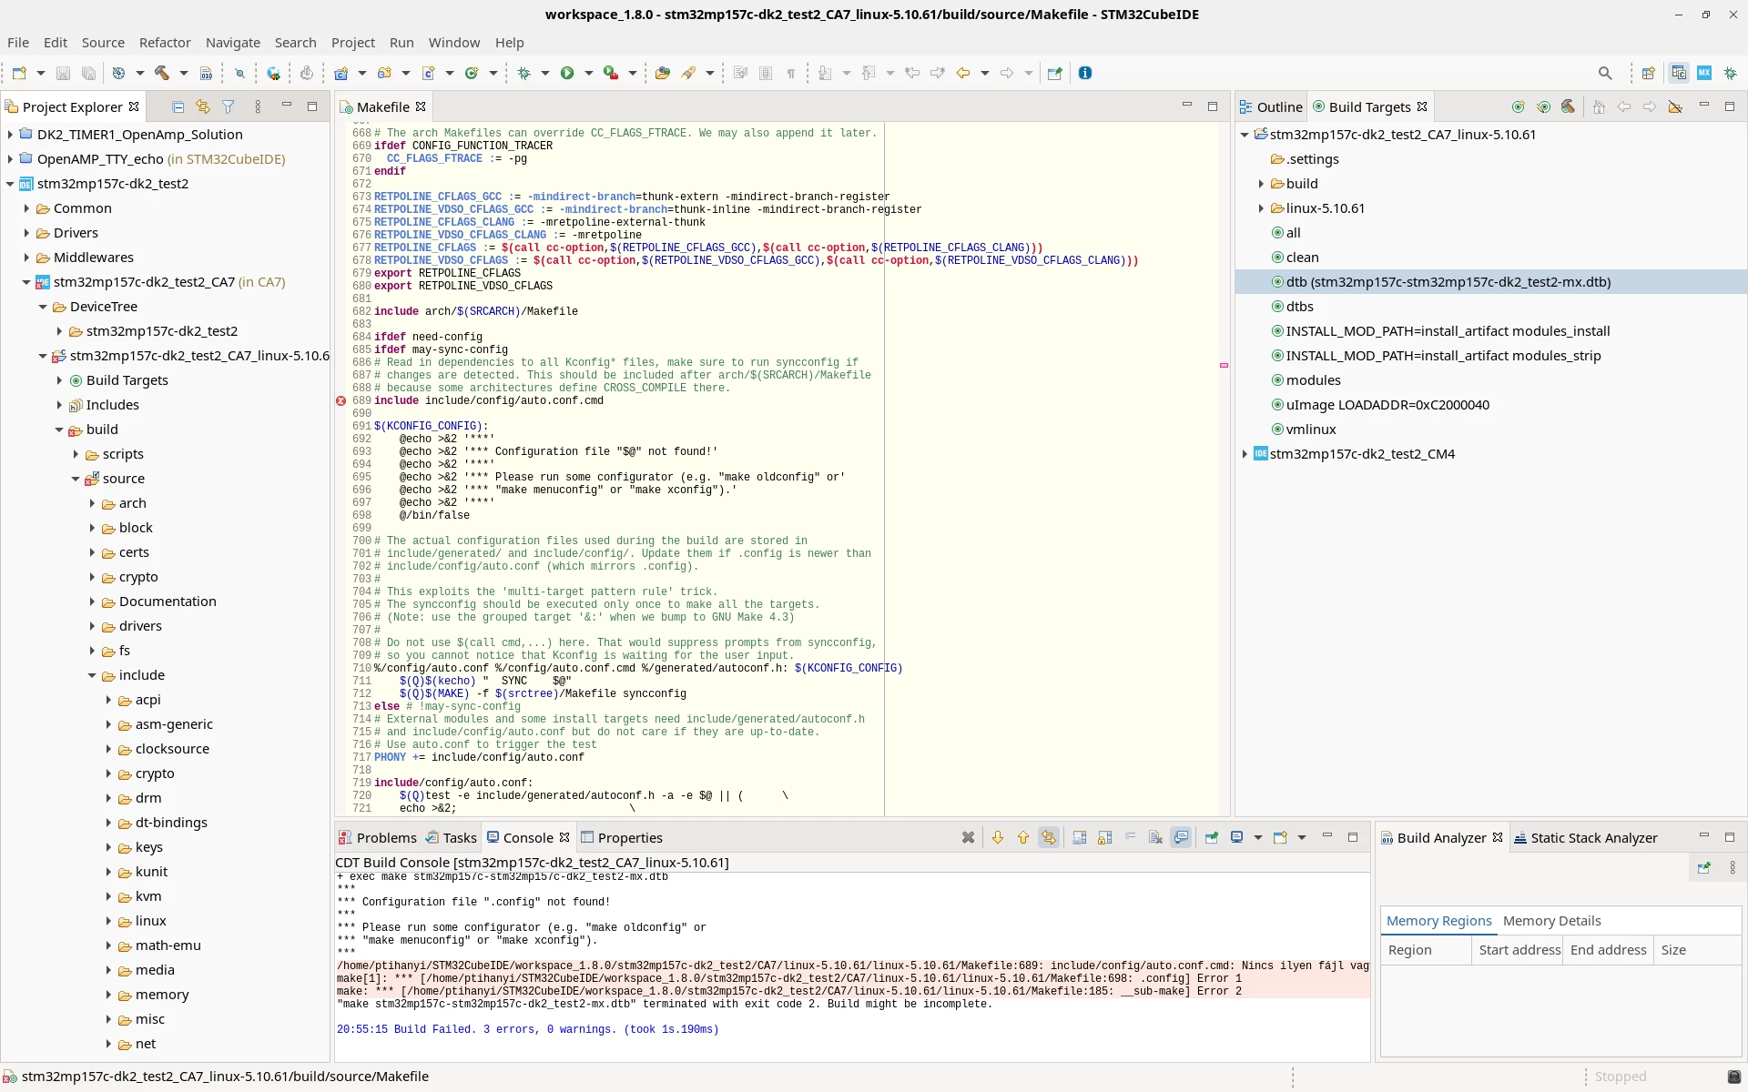Click the error marker on line 689
Viewport: 1748px width, 1092px height.
(x=341, y=400)
